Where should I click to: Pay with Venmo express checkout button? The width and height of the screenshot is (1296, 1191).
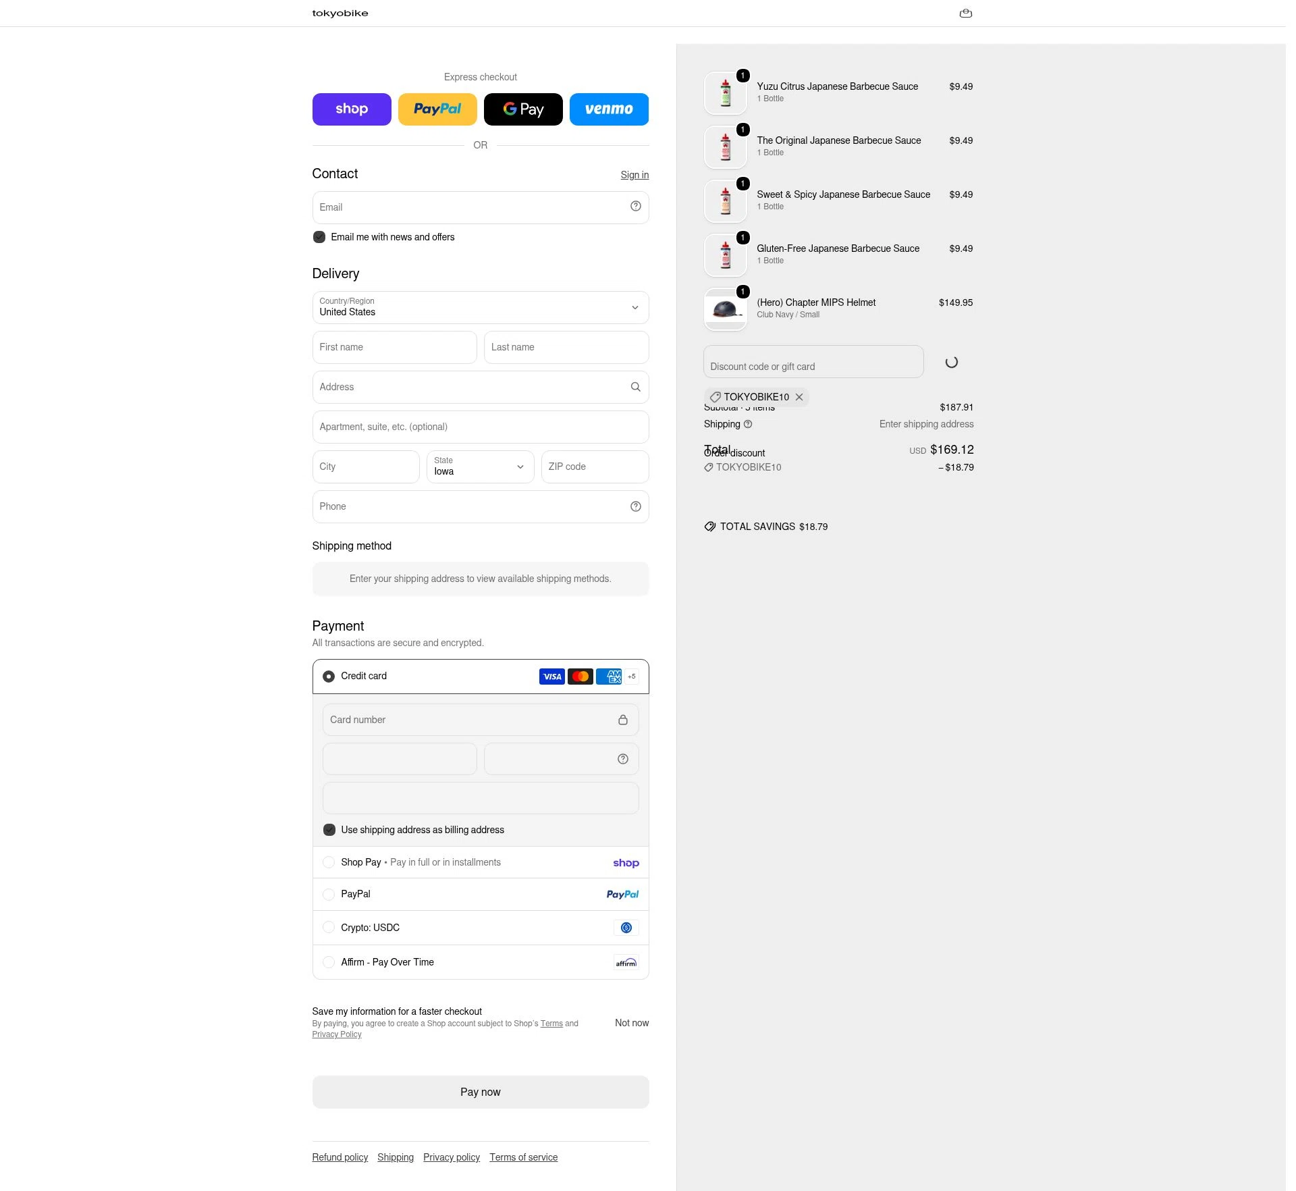pos(609,109)
